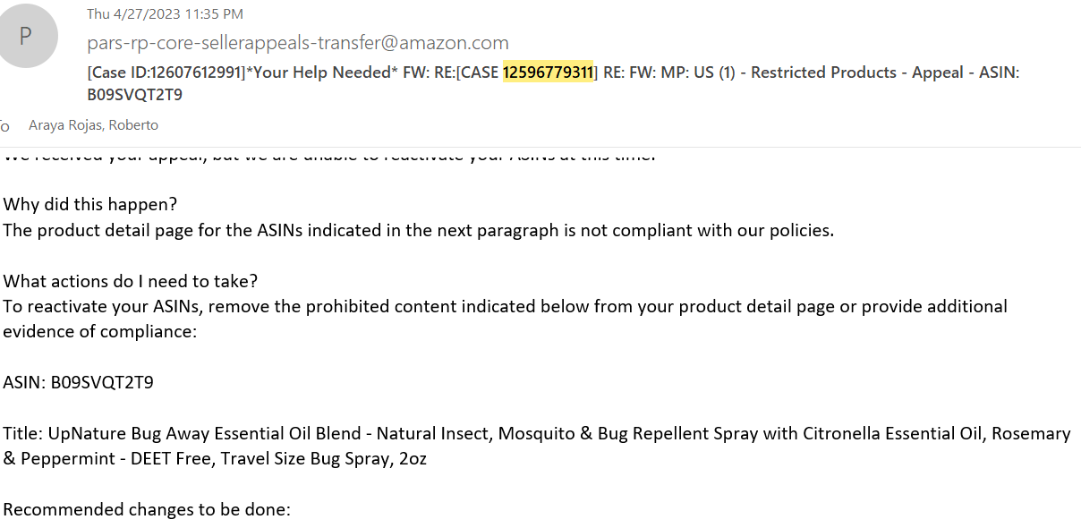Click the "evidence of compliance:" line
The height and width of the screenshot is (528, 1081).
click(99, 332)
